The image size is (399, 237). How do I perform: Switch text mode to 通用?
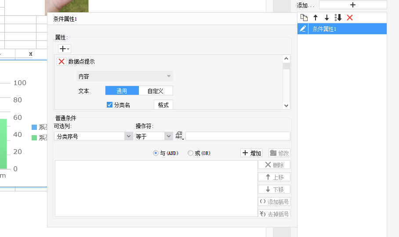coord(122,91)
